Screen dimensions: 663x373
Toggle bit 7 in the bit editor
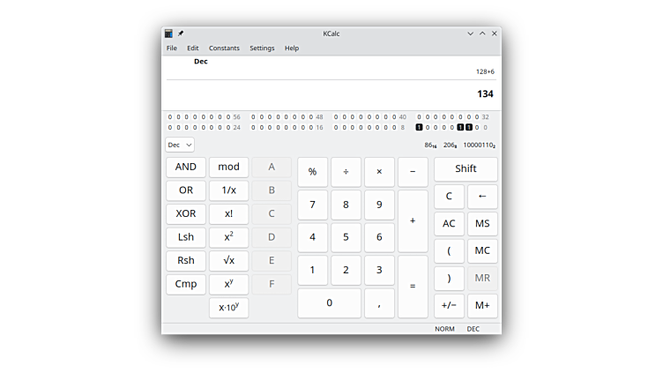click(419, 127)
